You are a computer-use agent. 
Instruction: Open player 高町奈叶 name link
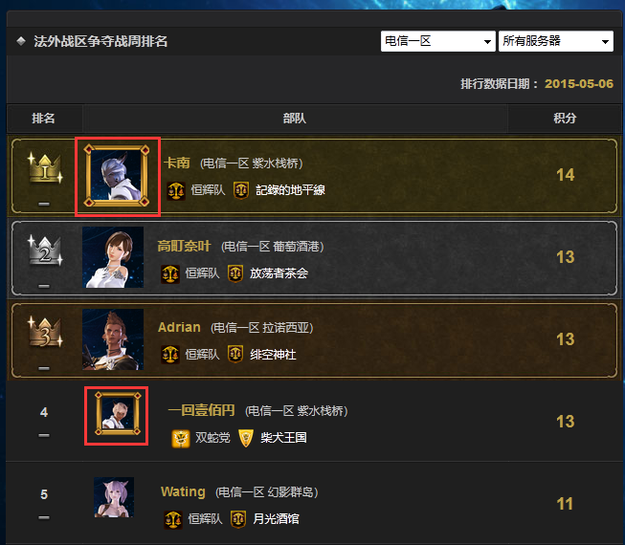point(184,246)
